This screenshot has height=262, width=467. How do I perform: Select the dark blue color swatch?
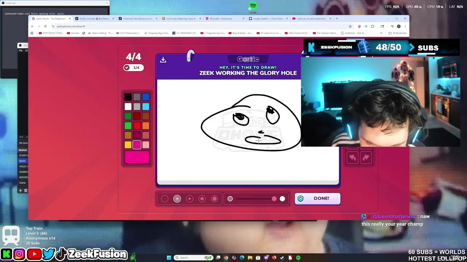point(146,97)
